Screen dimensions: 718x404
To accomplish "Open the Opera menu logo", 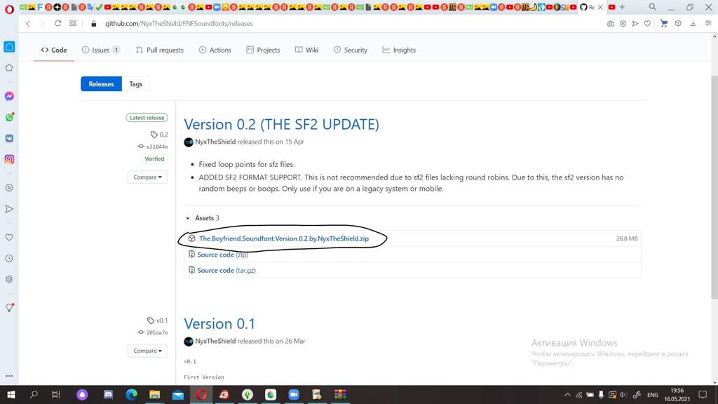I will click(9, 9).
